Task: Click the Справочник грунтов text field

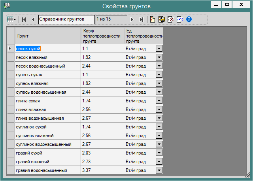Action: click(66, 19)
